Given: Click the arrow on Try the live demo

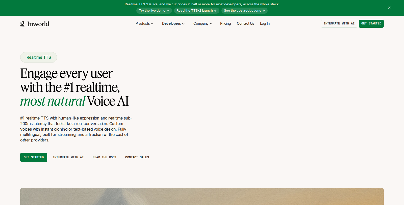Looking at the screenshot, I should tap(168, 11).
